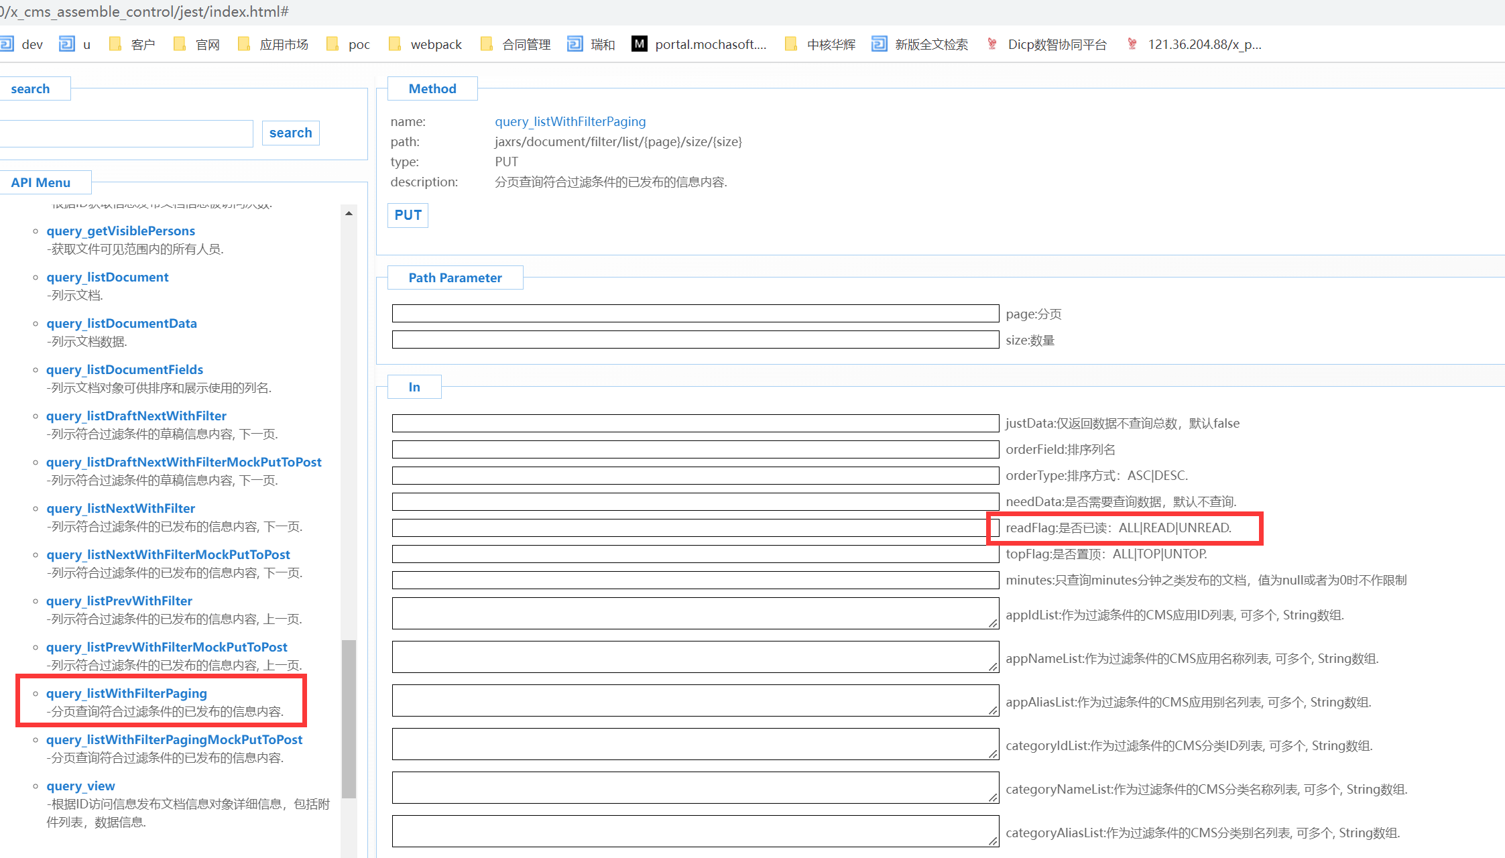The width and height of the screenshot is (1505, 858).
Task: Click the API menu scrollbar thumb
Action: [349, 719]
